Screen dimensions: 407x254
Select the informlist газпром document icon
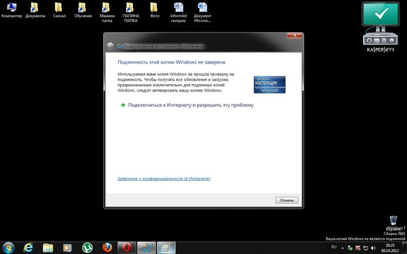(x=178, y=12)
